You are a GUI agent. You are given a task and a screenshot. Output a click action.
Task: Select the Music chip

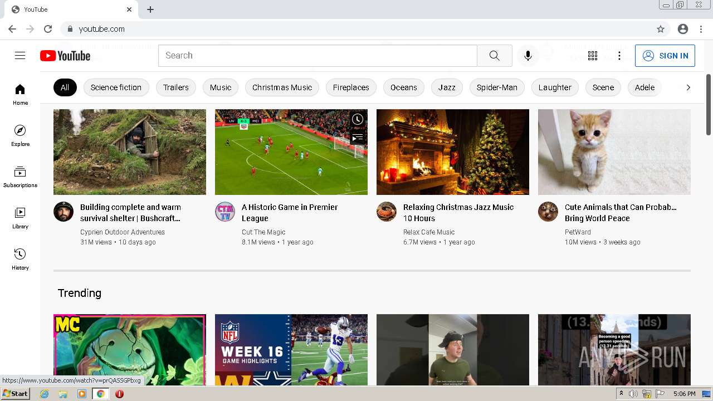[221, 87]
